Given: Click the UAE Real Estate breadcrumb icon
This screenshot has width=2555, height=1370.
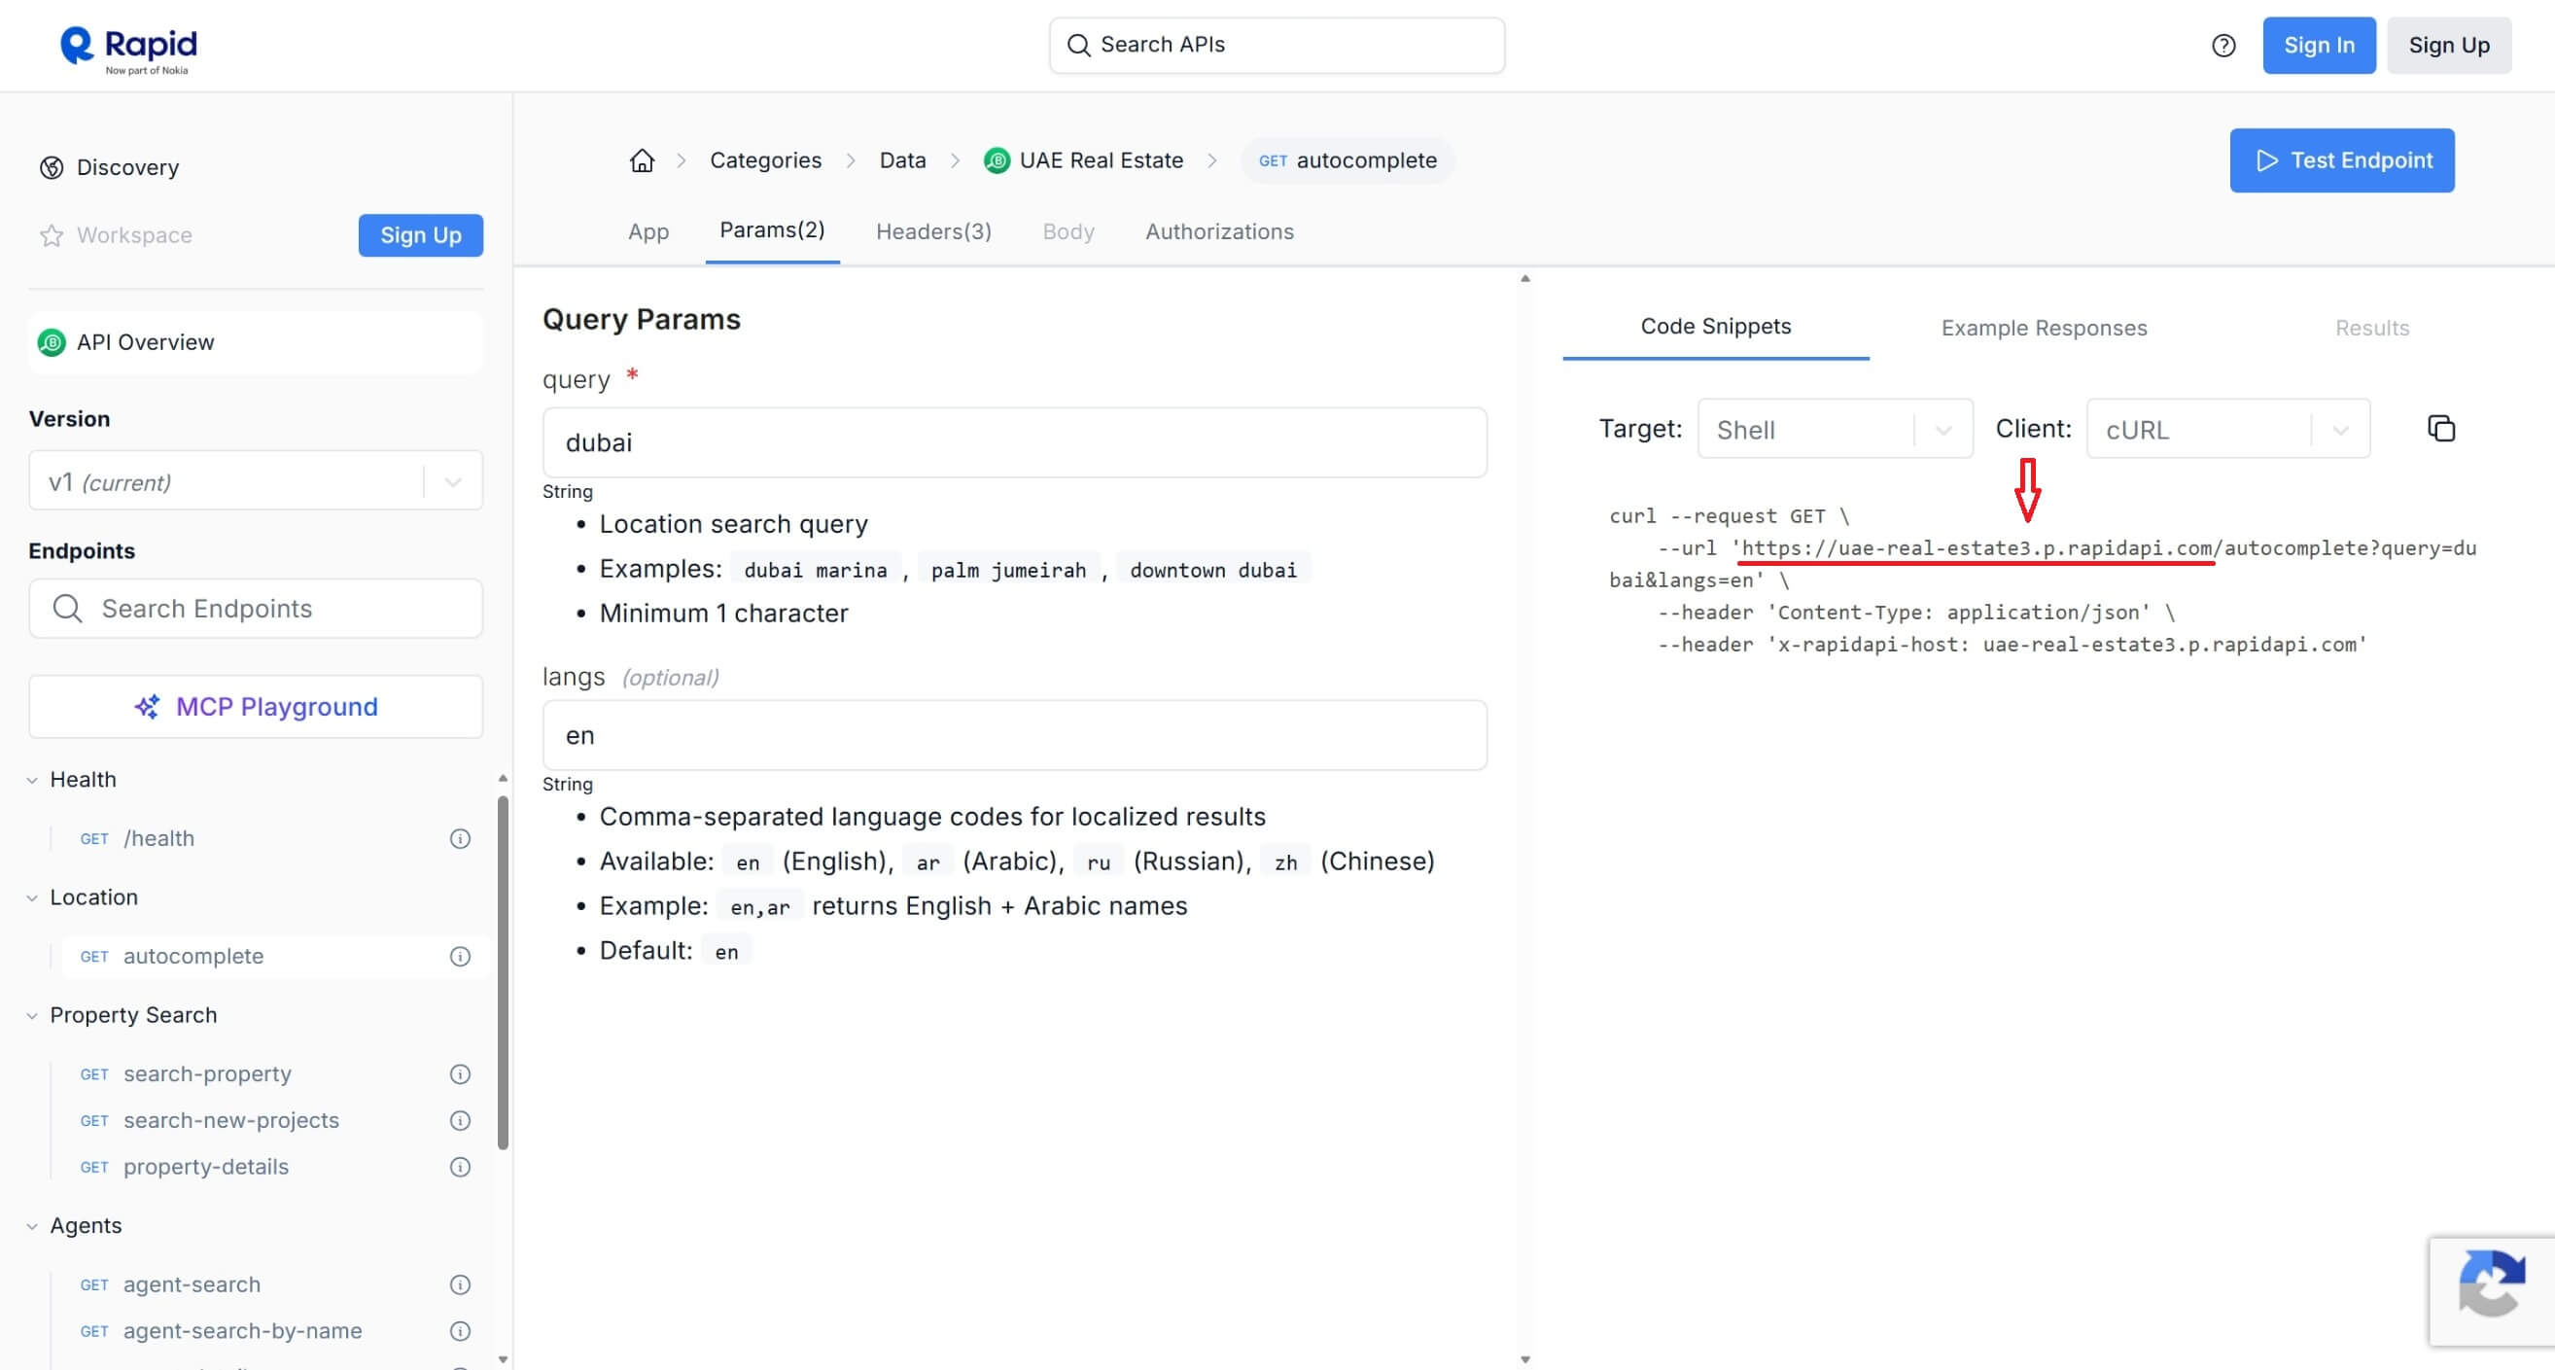Looking at the screenshot, I should (x=997, y=160).
